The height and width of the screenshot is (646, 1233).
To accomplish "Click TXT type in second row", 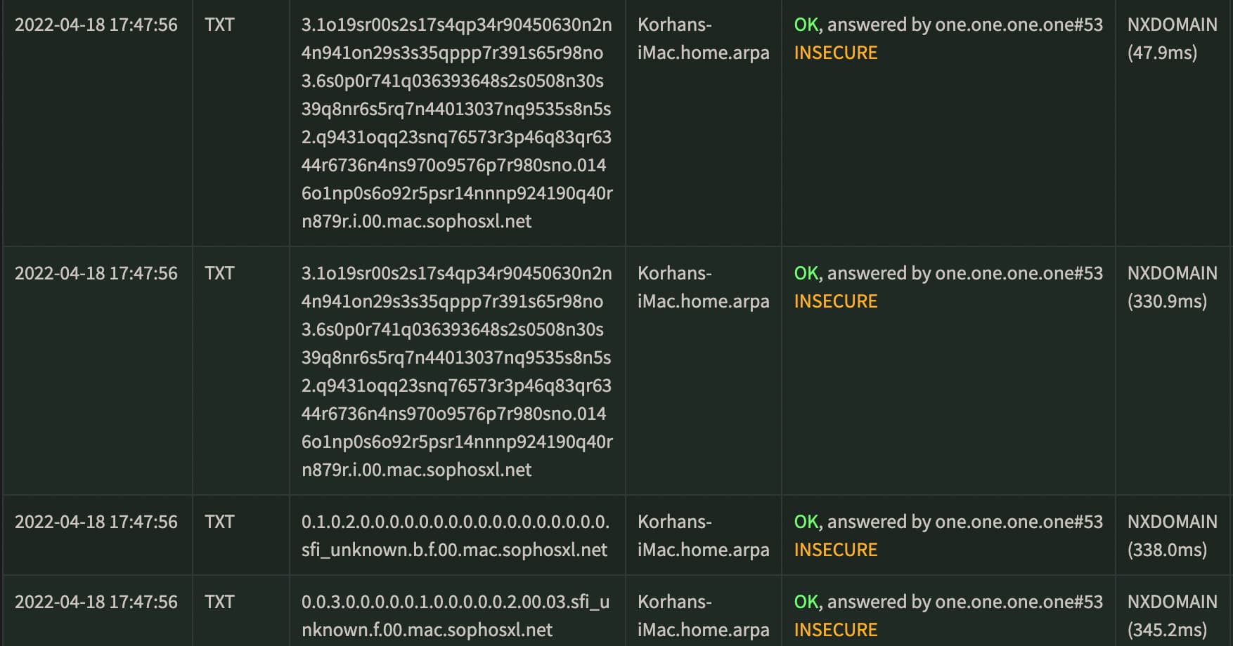I will point(219,273).
